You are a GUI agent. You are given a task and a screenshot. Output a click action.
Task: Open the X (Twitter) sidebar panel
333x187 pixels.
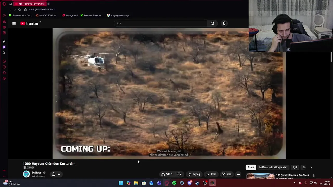(4, 53)
